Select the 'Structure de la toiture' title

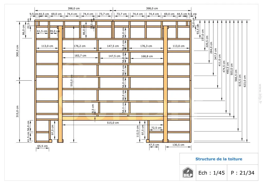219,159
